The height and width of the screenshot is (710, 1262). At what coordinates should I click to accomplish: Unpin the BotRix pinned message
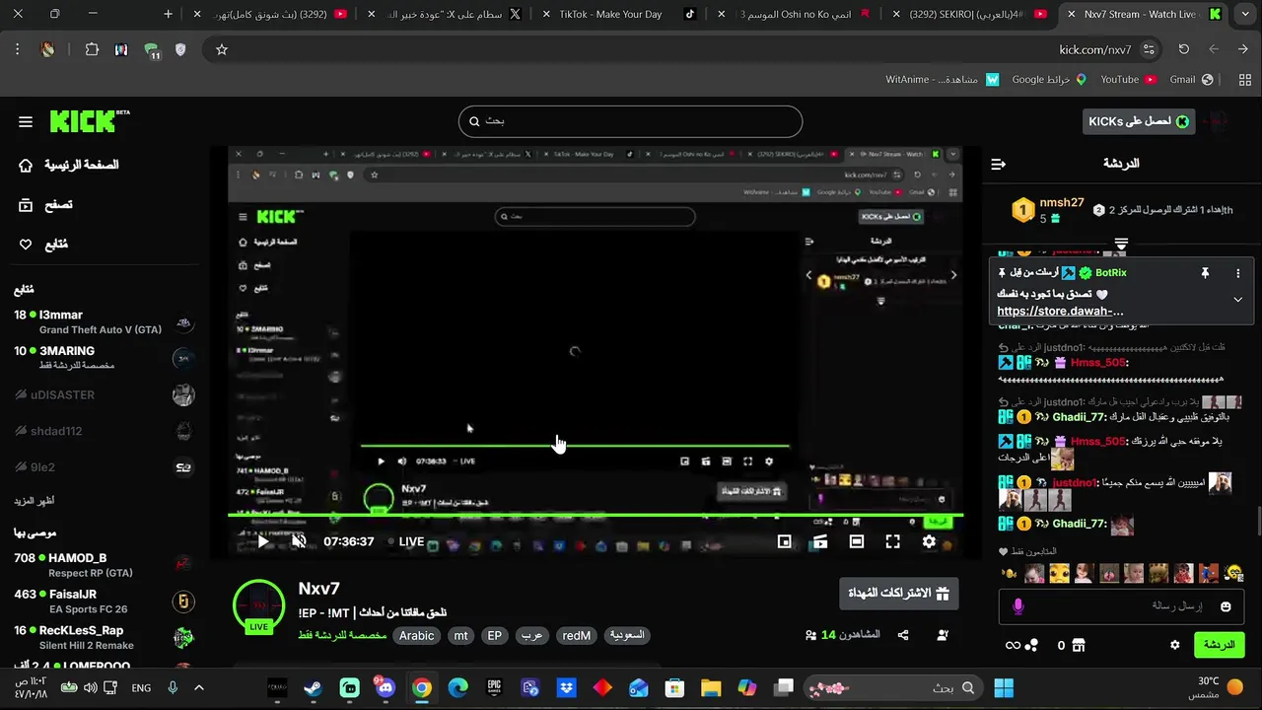point(1205,273)
